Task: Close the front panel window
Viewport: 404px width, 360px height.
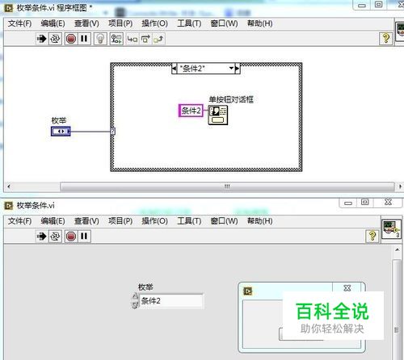Action: (388, 202)
